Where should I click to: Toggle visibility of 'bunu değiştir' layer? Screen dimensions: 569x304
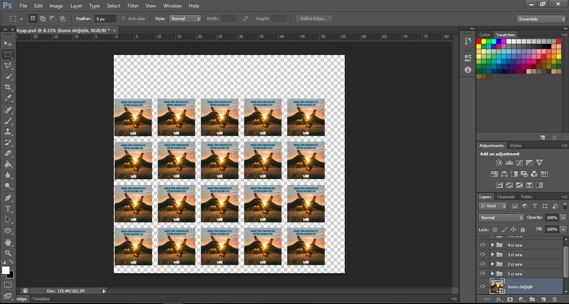point(483,287)
